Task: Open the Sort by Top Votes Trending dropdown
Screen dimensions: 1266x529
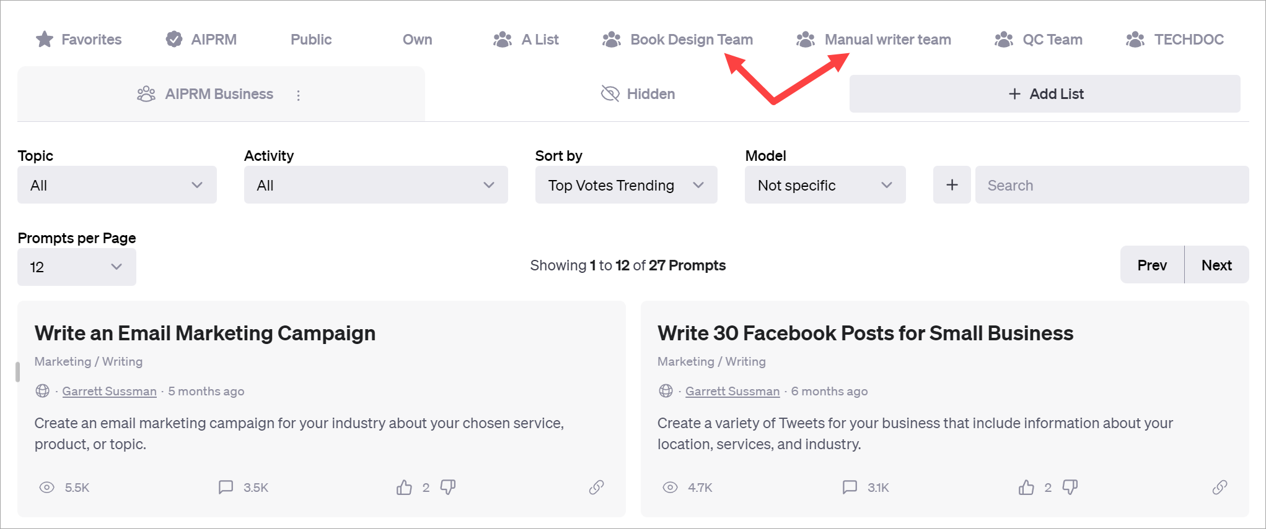Action: tap(626, 185)
